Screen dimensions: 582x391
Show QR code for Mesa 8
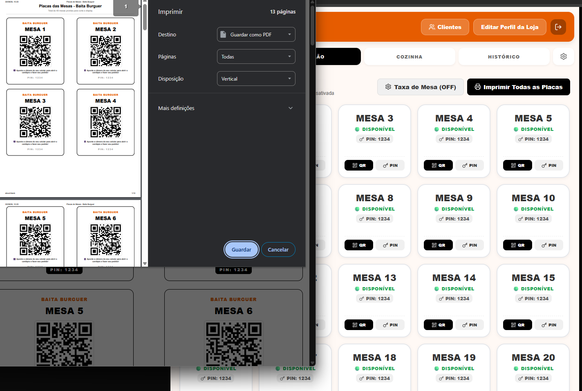click(x=359, y=245)
